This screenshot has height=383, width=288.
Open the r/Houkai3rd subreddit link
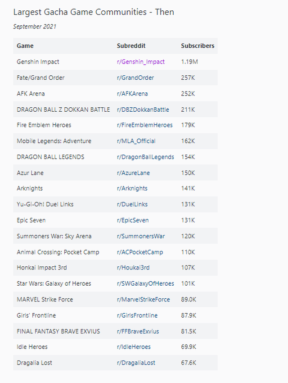(x=133, y=268)
